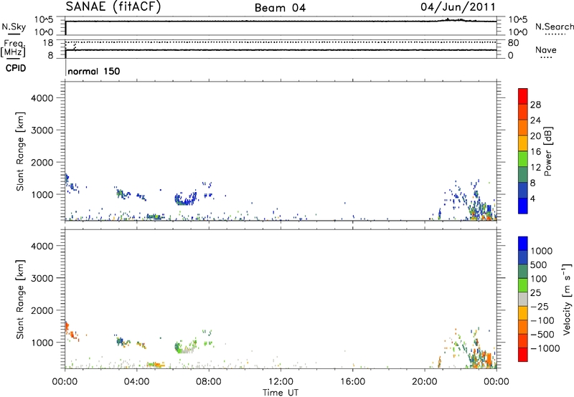
Task: Click the 04:00 time tick label
Action: point(136,382)
